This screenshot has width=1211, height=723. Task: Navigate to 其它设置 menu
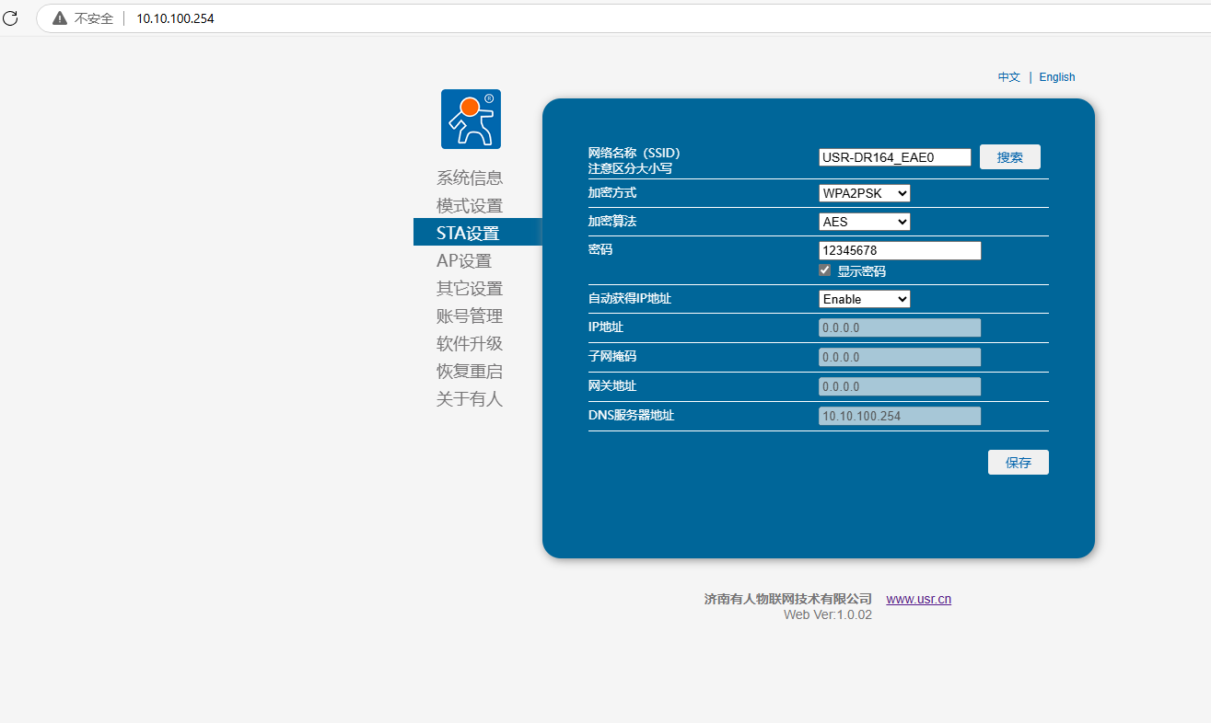[470, 289]
